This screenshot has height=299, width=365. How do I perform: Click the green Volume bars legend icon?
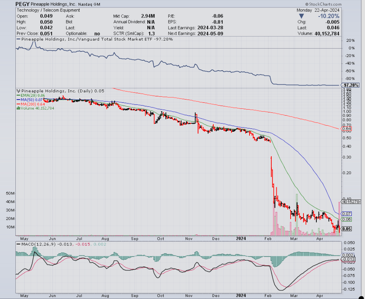coord(19,108)
